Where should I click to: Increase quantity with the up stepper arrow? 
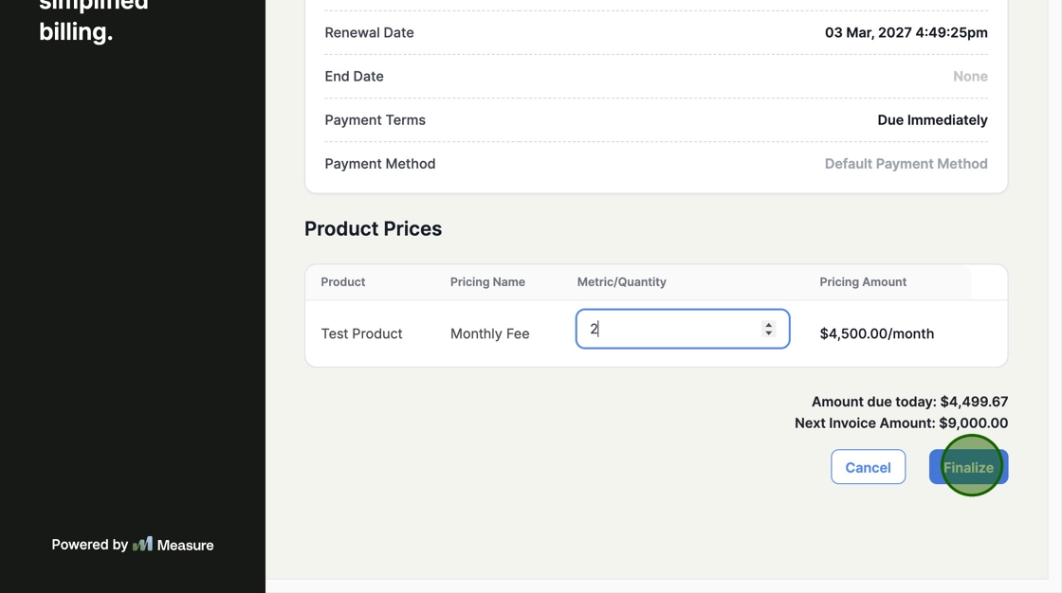(769, 324)
